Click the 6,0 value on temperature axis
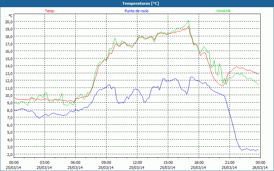The width and height of the screenshot is (274, 171). pyautogui.click(x=10, y=125)
